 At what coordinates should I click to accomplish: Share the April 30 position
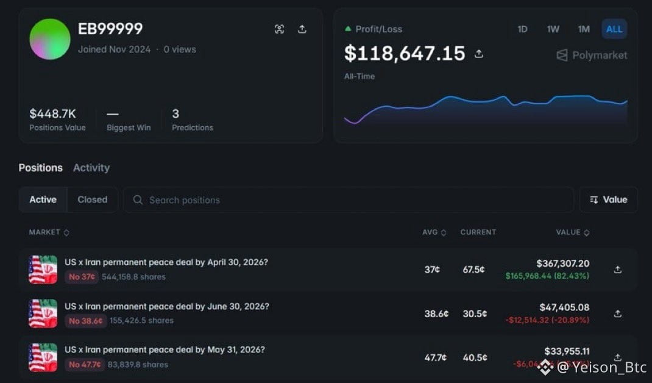618,270
